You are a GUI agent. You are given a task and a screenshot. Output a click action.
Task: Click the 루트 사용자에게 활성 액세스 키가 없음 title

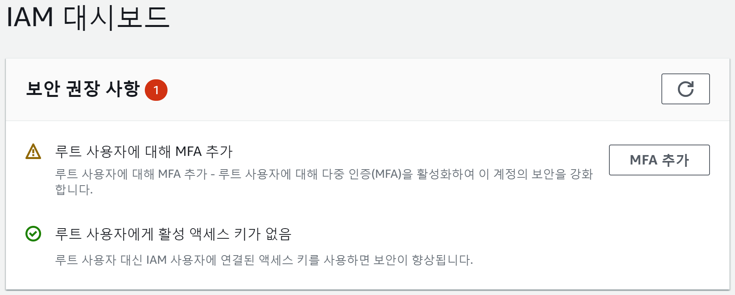click(173, 234)
